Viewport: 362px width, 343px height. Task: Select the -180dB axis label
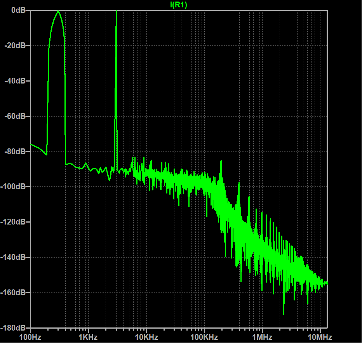[13, 328]
